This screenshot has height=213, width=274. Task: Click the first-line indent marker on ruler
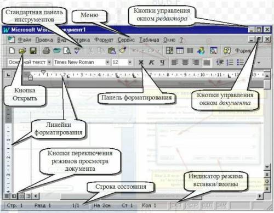43,72
